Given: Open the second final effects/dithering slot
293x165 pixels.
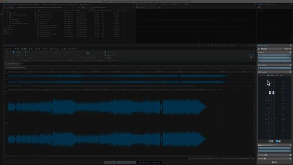Looking at the screenshot, I should click(x=274, y=151).
